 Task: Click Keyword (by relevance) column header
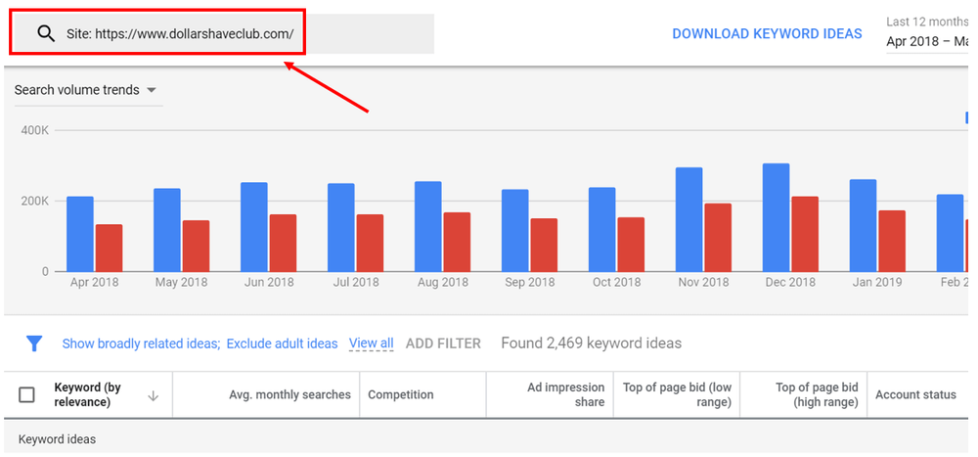[x=87, y=394]
